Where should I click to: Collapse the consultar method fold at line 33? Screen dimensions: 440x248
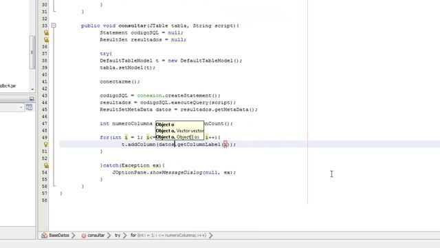pos(54,25)
